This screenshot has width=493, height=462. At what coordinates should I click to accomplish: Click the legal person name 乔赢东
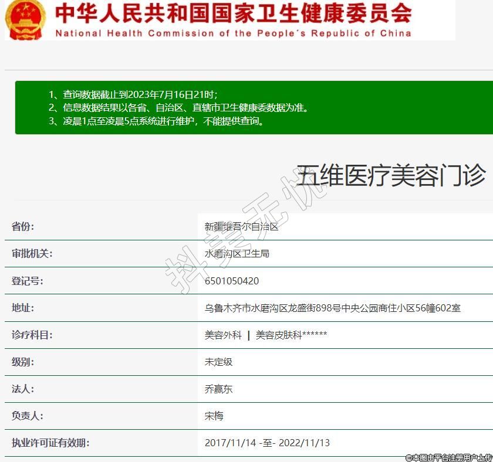[x=218, y=389]
